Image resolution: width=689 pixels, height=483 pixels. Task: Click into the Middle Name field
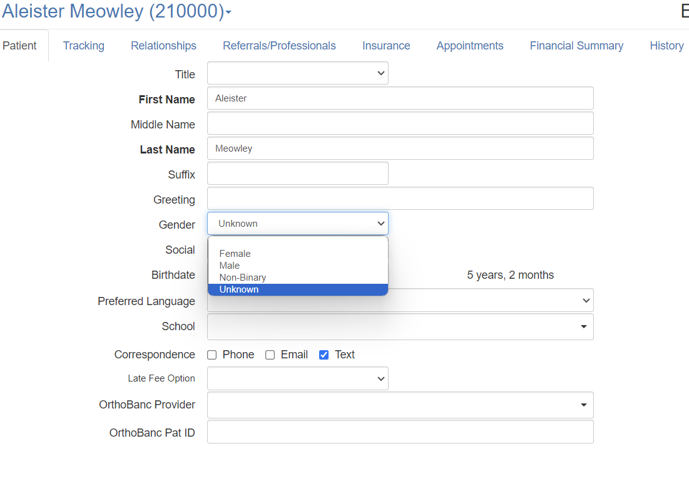tap(400, 123)
